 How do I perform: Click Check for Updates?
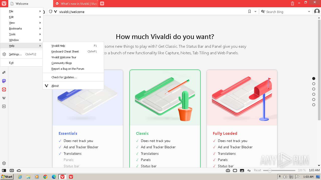73,77
